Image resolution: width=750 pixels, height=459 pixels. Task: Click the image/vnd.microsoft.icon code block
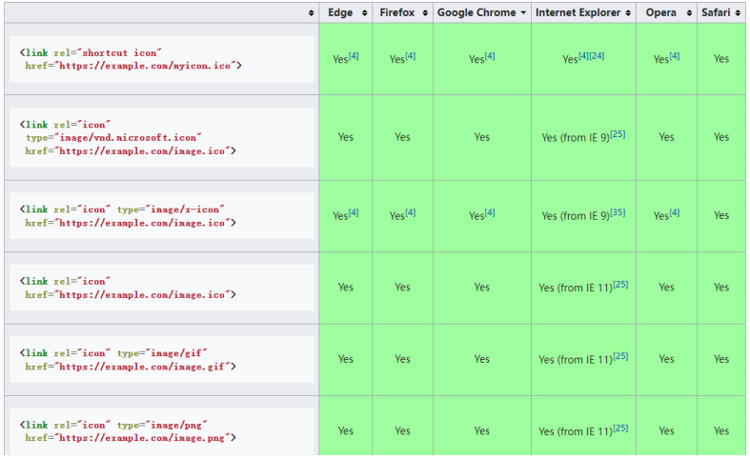click(162, 138)
